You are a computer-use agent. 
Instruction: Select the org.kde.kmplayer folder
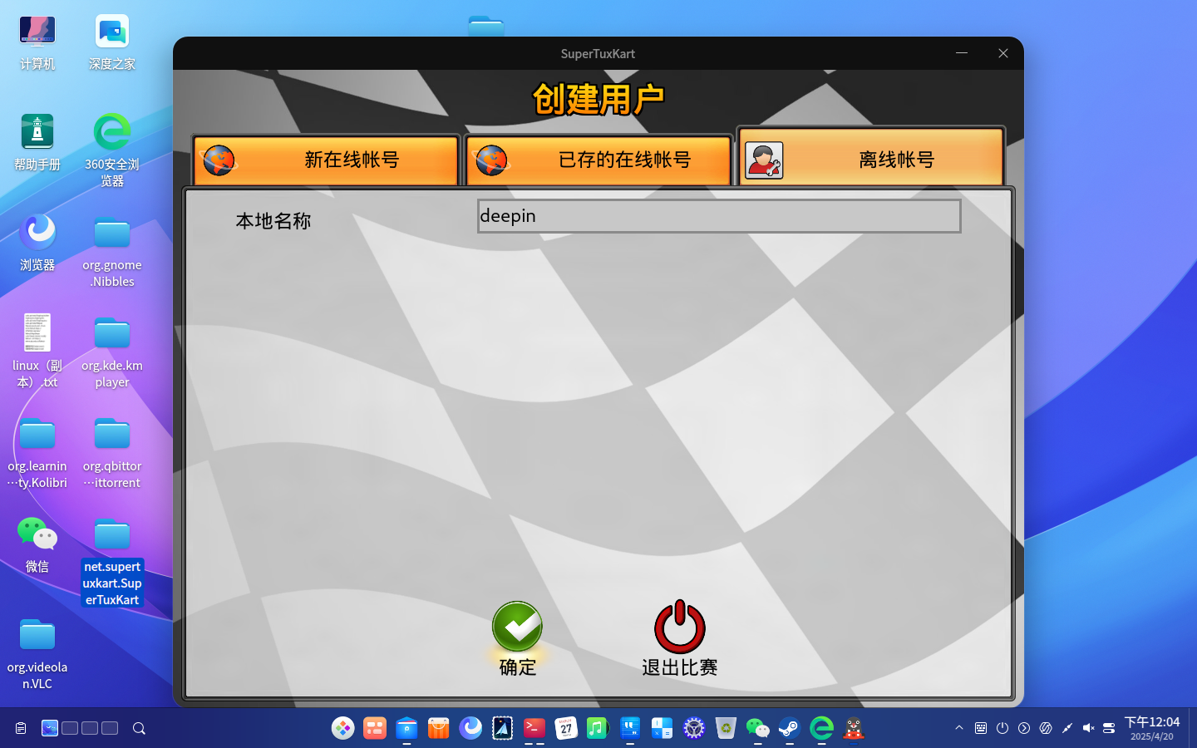[112, 352]
